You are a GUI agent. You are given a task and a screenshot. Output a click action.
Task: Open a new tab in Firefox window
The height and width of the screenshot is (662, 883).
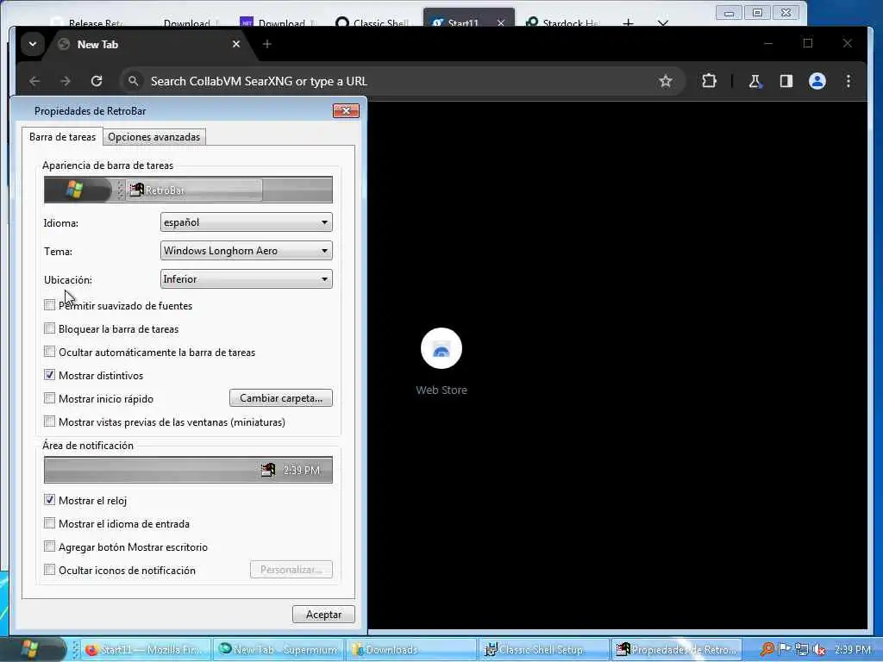tap(629, 23)
